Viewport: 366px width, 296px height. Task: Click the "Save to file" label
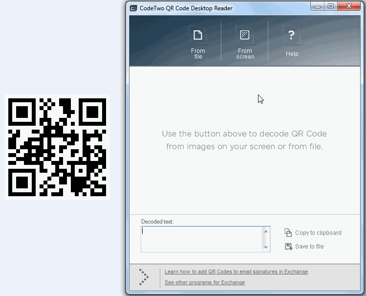[x=309, y=247]
